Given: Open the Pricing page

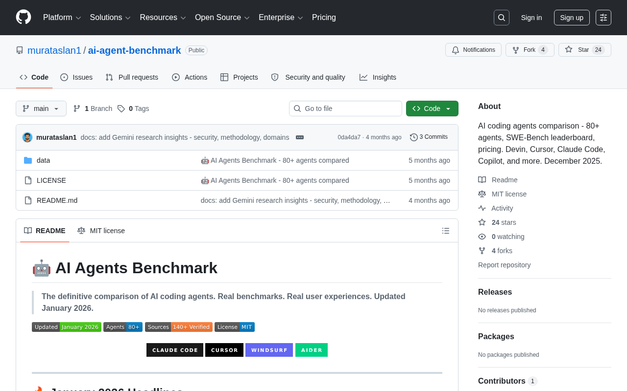Looking at the screenshot, I should pos(324,18).
